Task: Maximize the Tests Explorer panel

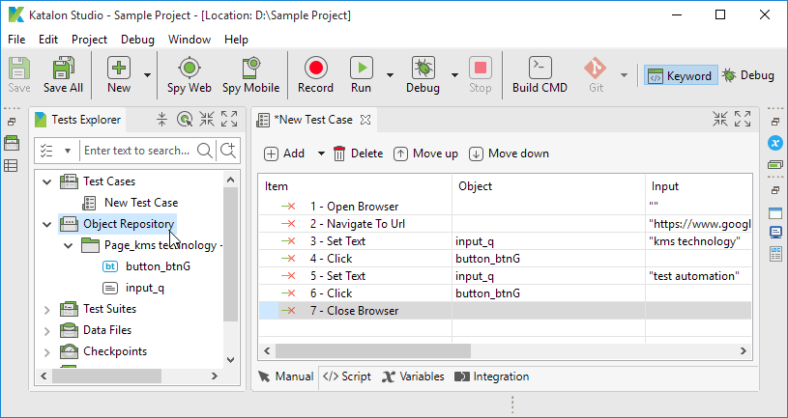Action: (x=229, y=120)
